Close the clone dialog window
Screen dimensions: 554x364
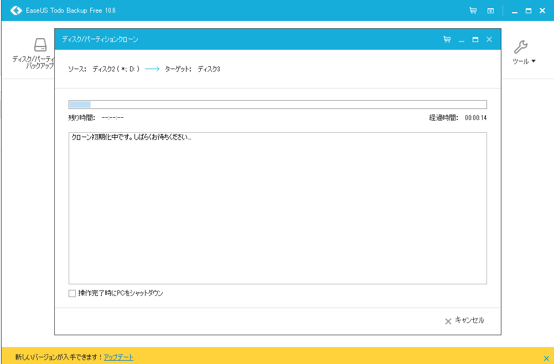point(489,39)
